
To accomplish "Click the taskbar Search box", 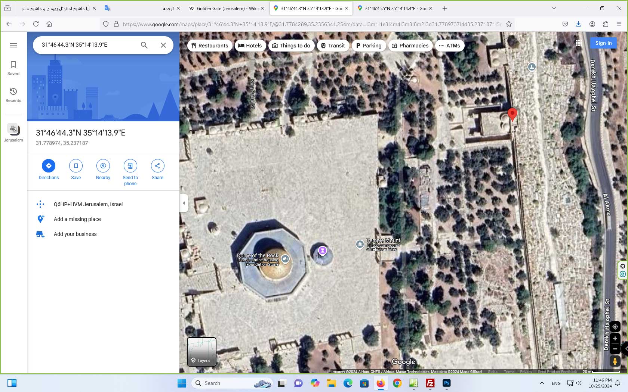I will coord(232,383).
